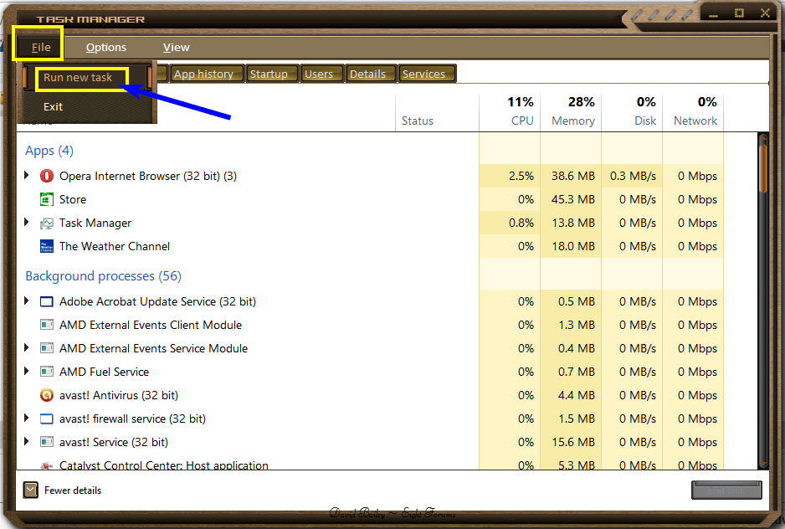Click the AMD Fuel Service icon
Screen dimensions: 785x529
pos(47,372)
